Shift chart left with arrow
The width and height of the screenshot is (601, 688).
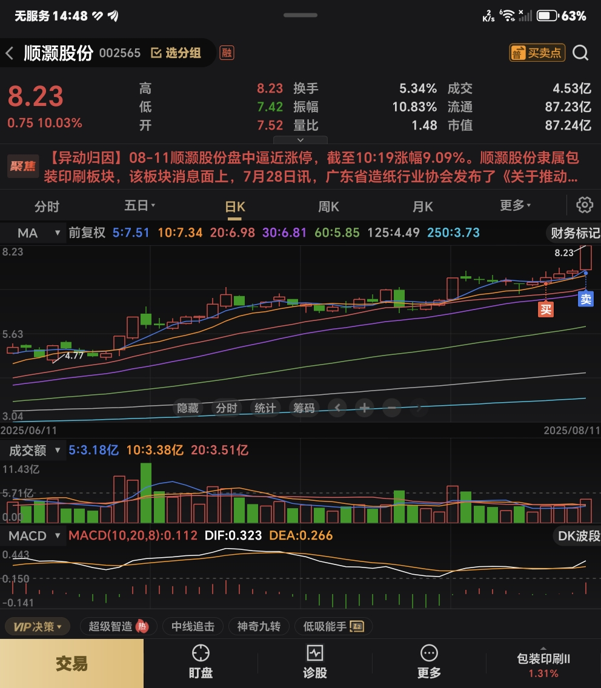click(x=337, y=408)
